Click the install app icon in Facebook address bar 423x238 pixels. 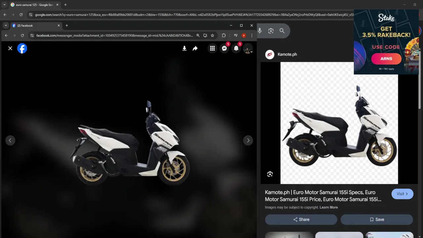(205, 35)
